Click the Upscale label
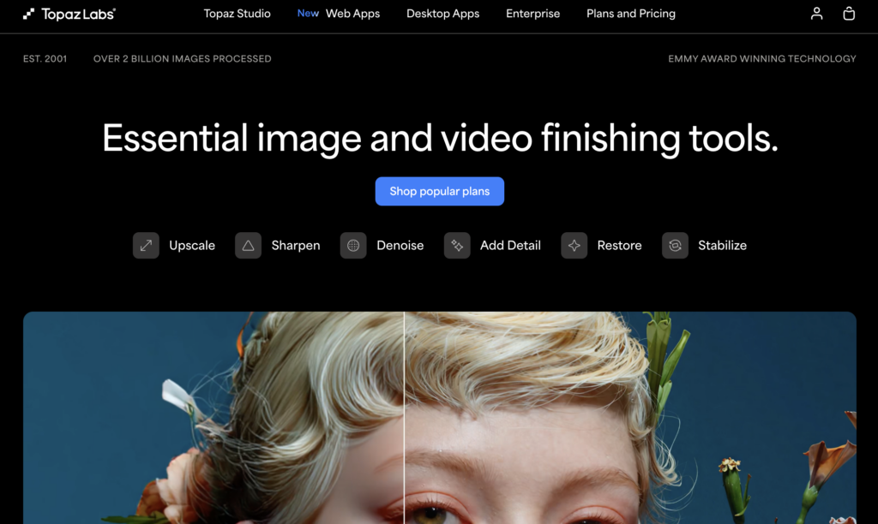 pos(192,246)
